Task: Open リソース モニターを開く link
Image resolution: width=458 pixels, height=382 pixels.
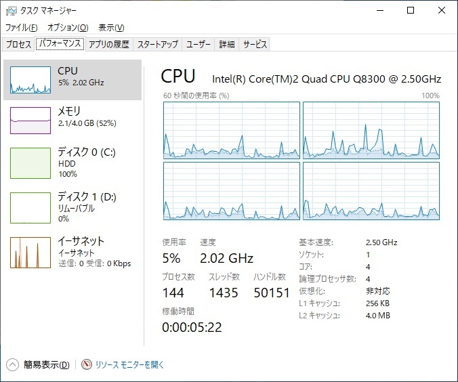Action: (130, 364)
